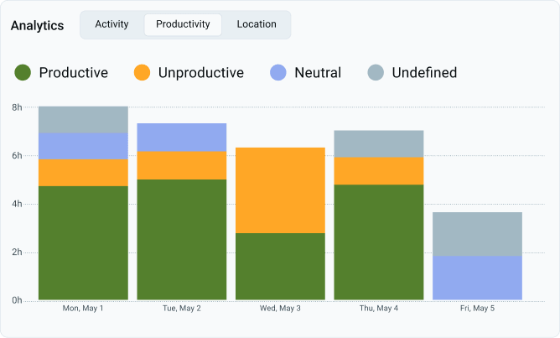Click the 'Mon, May 1' axis label

[x=83, y=309]
